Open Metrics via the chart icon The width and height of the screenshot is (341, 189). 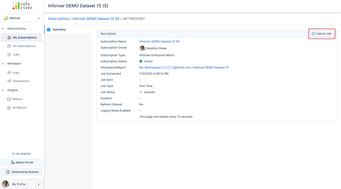click(9, 99)
